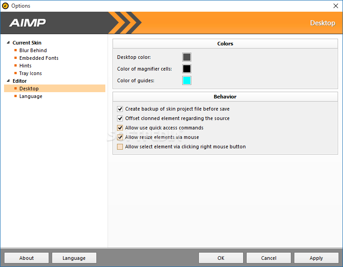
Task: Open the Embedded Fonts settings page
Action: coord(39,58)
